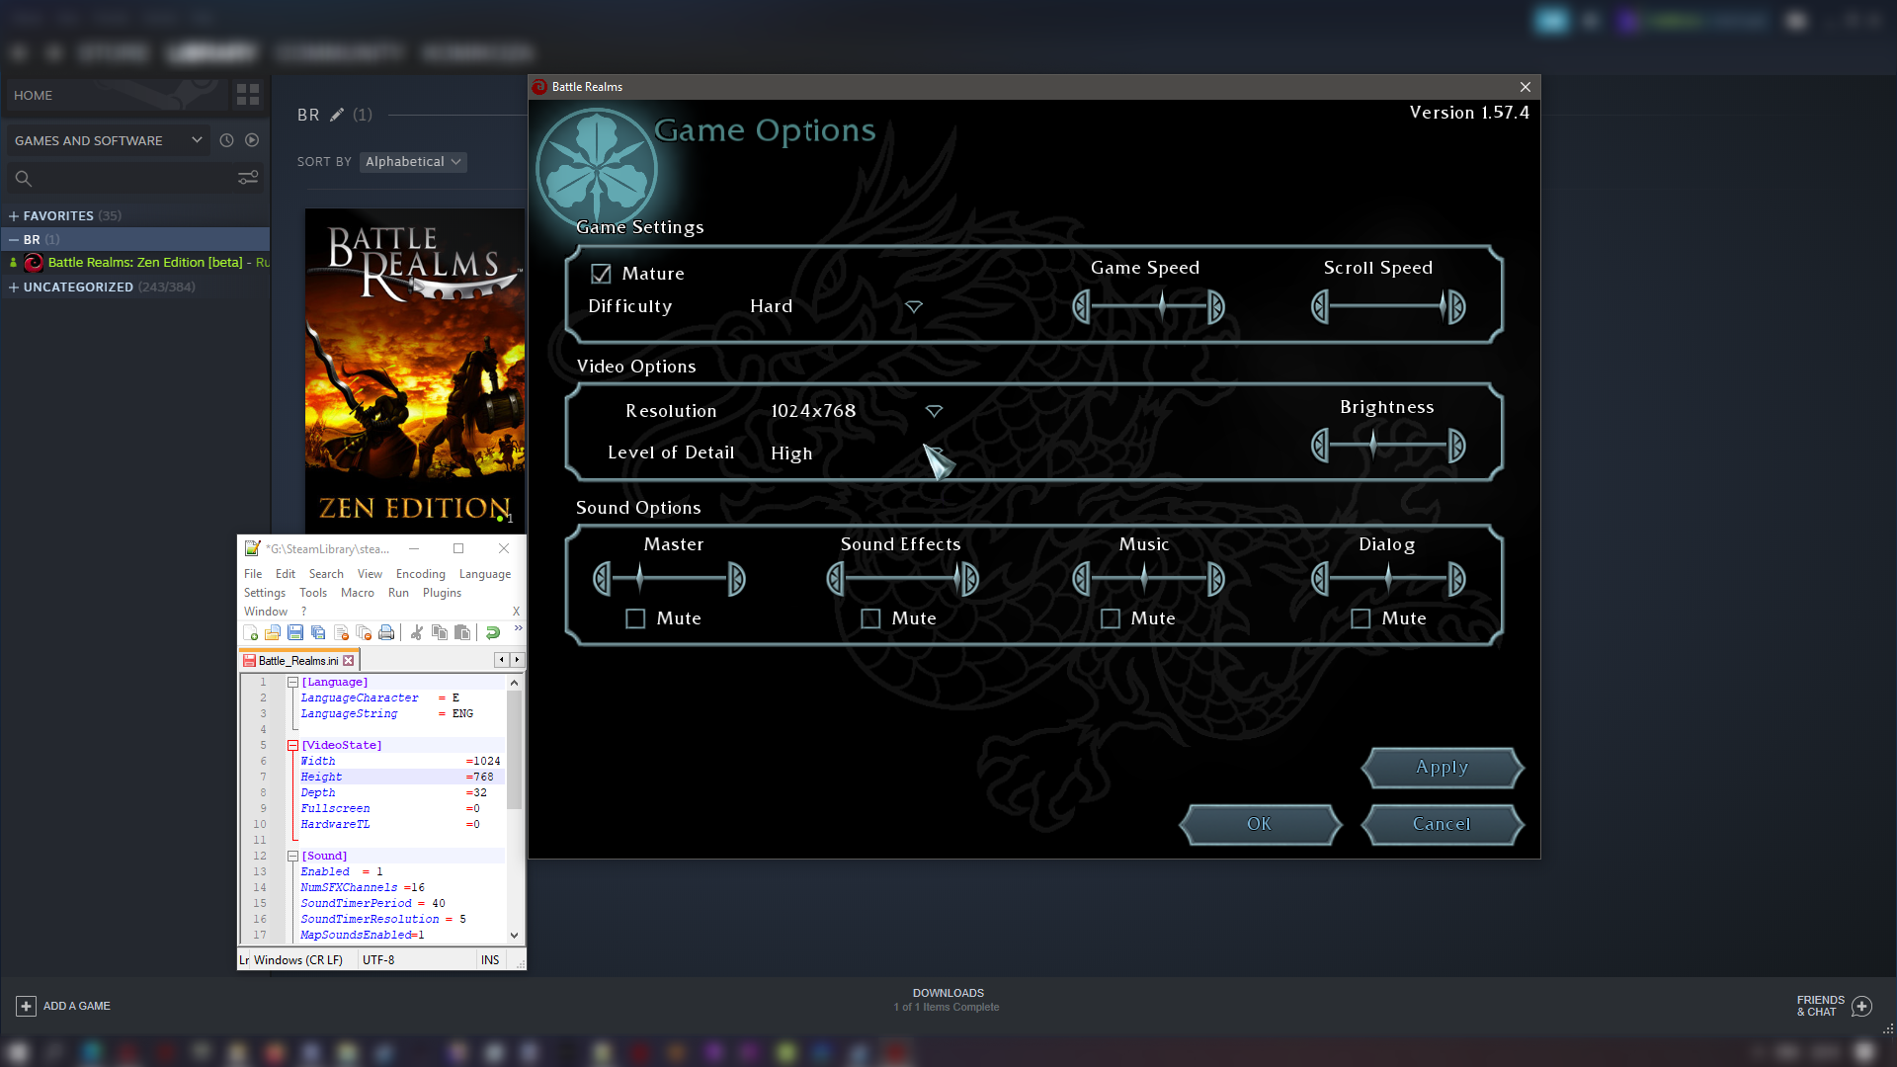This screenshot has width=1897, height=1067.
Task: Open the Search menu in Notepad++
Action: [326, 574]
